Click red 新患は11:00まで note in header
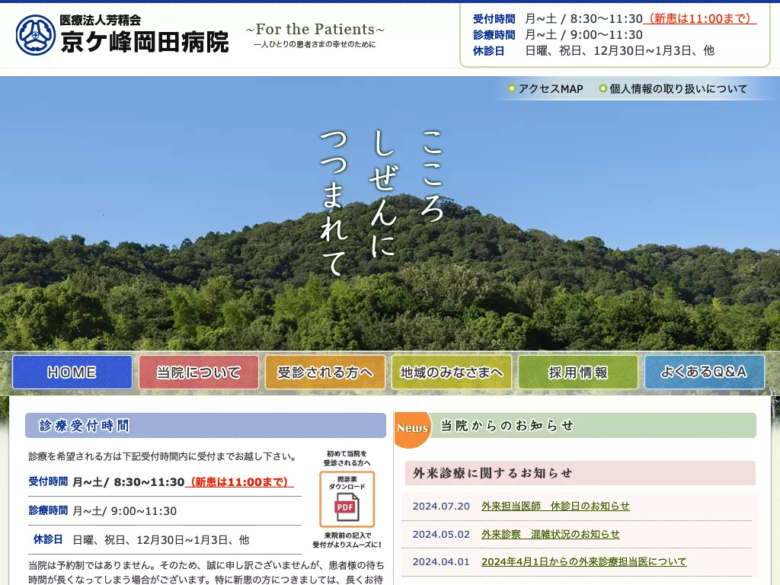 point(700,18)
